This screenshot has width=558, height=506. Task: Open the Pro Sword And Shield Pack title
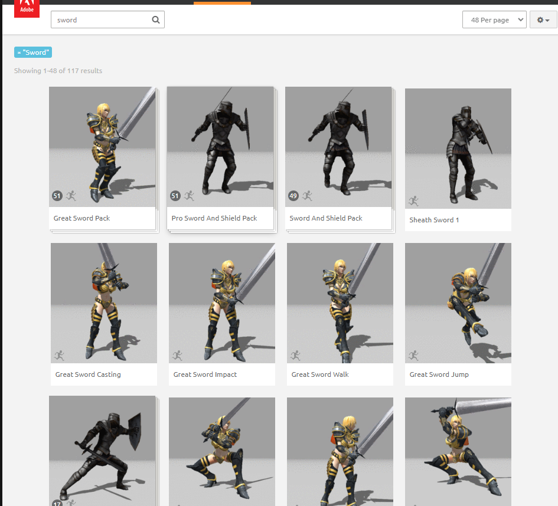pyautogui.click(x=214, y=218)
